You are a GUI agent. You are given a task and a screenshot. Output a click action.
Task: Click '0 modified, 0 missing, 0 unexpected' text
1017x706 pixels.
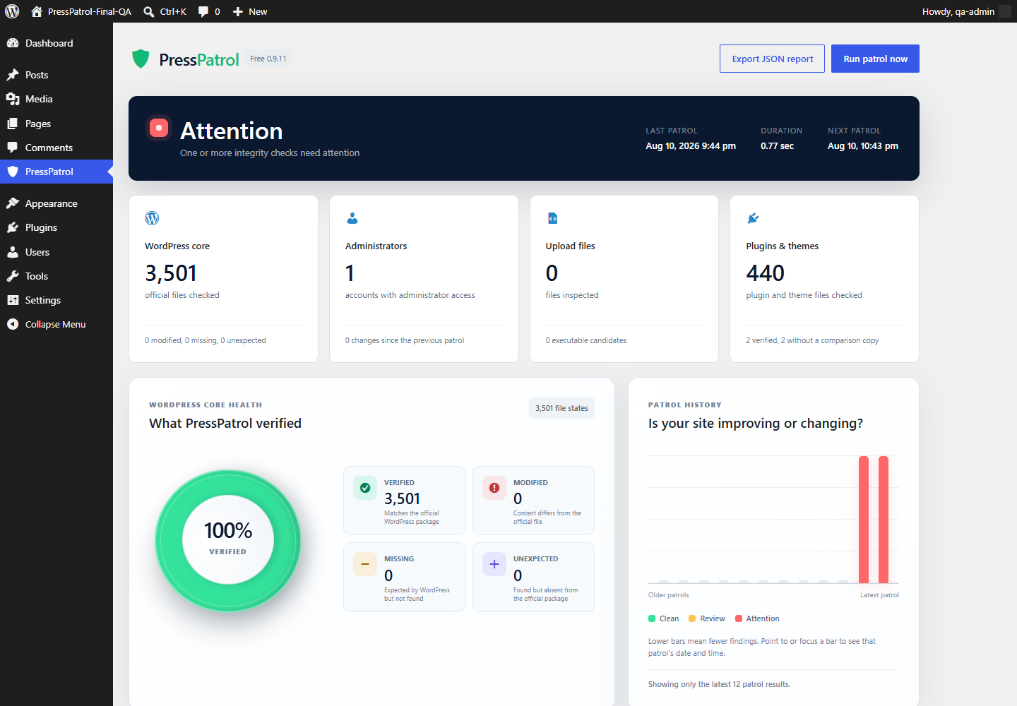[x=206, y=340]
